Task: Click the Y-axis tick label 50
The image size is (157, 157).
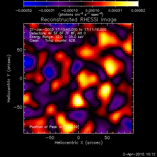Action: 19,50
